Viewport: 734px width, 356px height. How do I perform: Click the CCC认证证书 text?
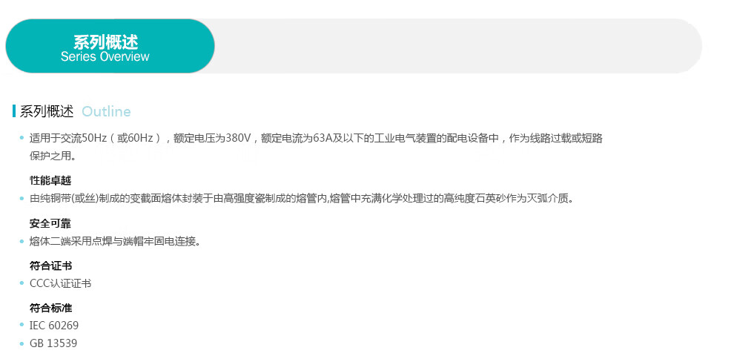(x=60, y=283)
